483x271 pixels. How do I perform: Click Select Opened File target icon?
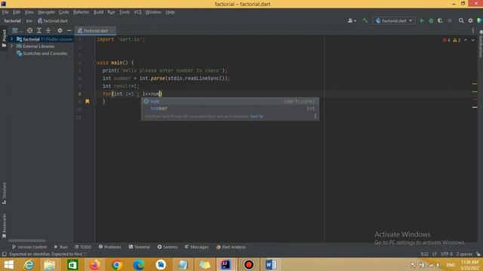pos(29,31)
